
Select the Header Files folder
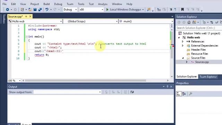coord(198,50)
